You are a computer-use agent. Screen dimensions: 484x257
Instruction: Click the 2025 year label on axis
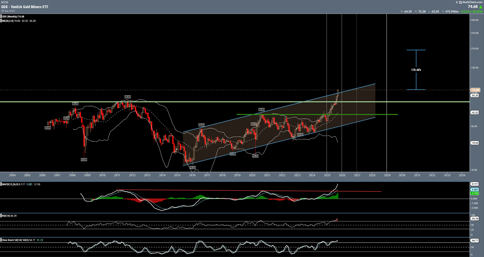(327, 175)
